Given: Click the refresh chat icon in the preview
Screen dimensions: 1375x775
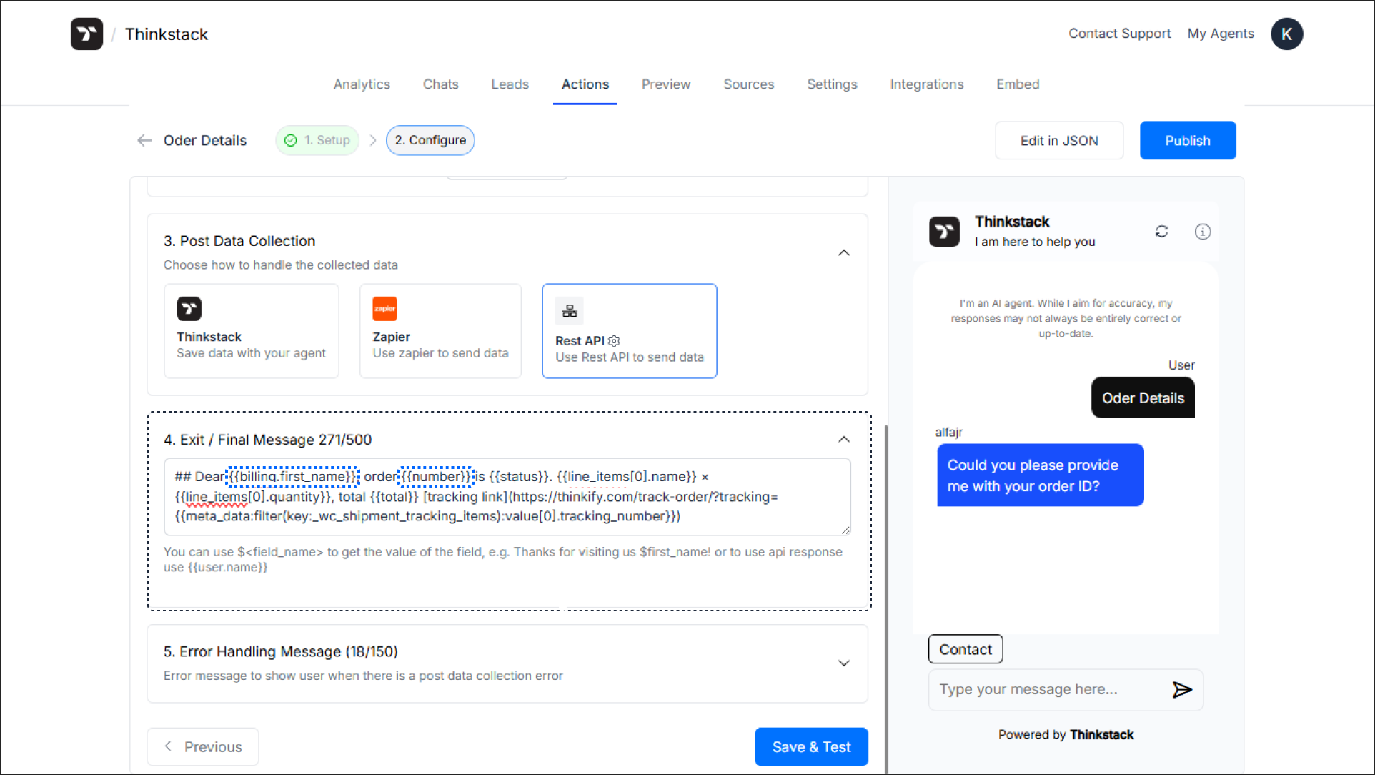Looking at the screenshot, I should pos(1161,231).
